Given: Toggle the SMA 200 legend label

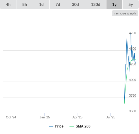Looking at the screenshot, I should [83, 126].
